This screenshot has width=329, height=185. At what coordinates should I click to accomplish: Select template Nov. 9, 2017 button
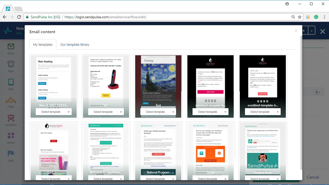click(x=51, y=112)
